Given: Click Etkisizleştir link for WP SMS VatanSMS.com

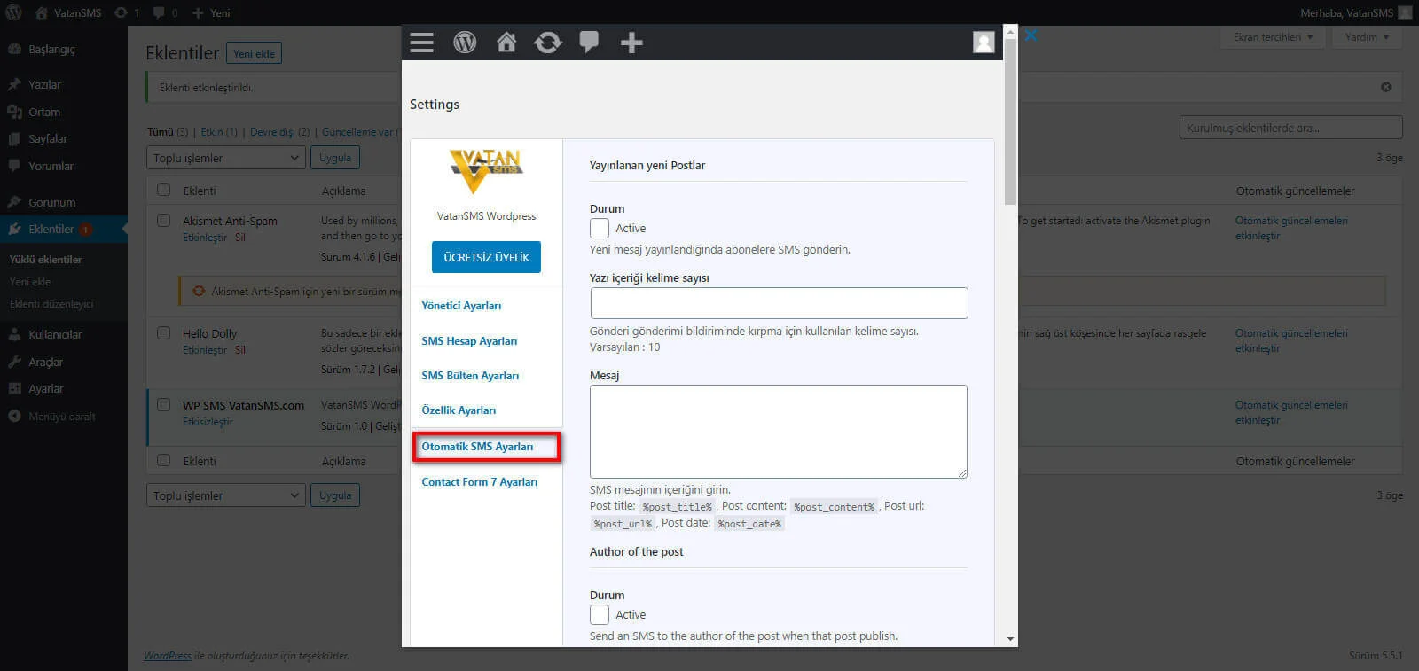Looking at the screenshot, I should (208, 422).
